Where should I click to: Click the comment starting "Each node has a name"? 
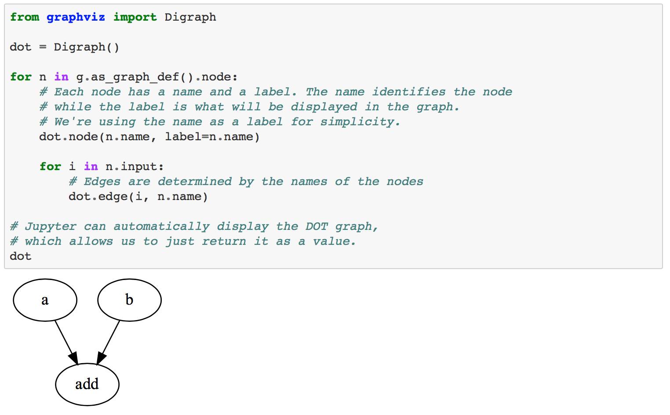[x=276, y=92]
